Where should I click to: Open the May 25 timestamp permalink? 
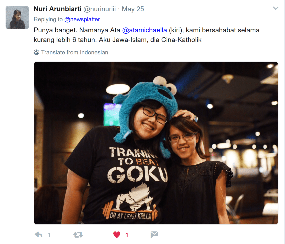point(133,9)
